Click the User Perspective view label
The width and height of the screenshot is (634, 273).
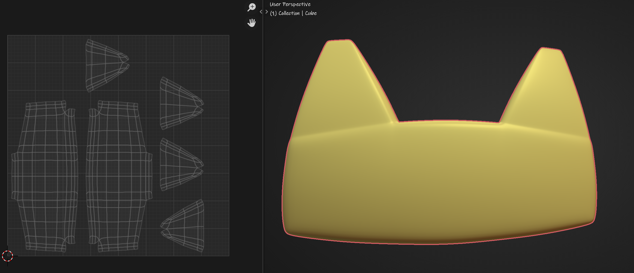[x=290, y=4]
